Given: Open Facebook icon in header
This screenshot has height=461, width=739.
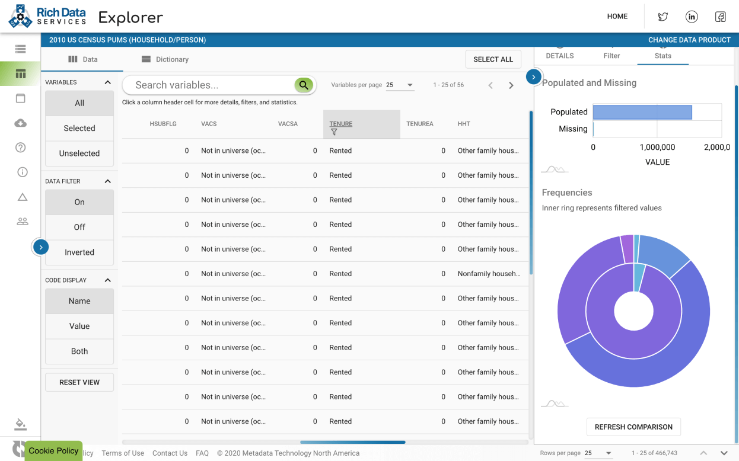Looking at the screenshot, I should (x=721, y=17).
